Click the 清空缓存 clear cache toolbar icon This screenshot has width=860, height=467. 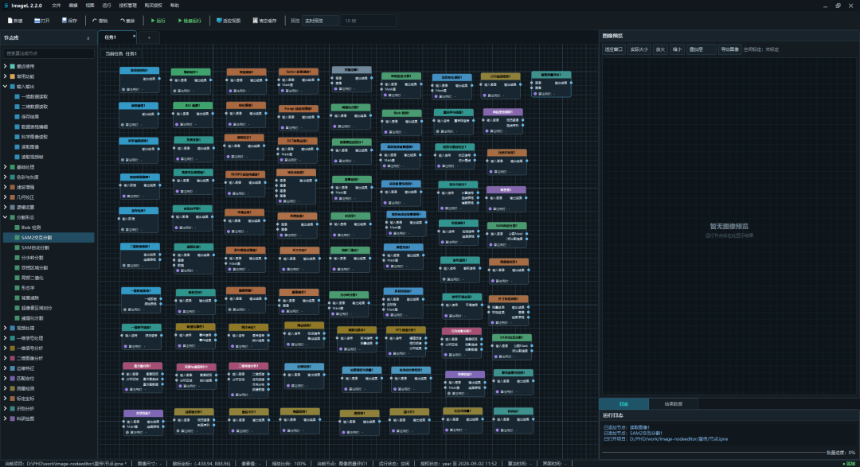click(265, 21)
